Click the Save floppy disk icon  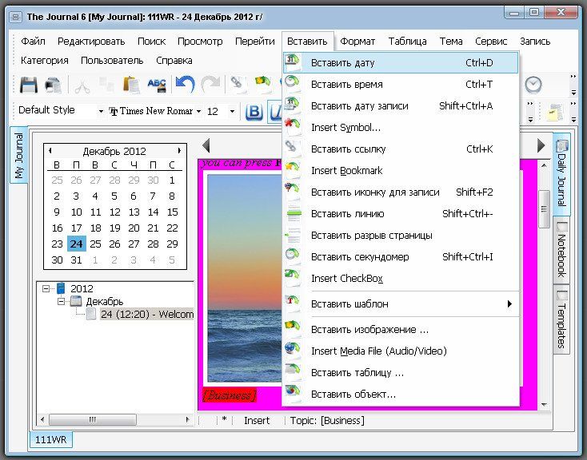point(29,85)
